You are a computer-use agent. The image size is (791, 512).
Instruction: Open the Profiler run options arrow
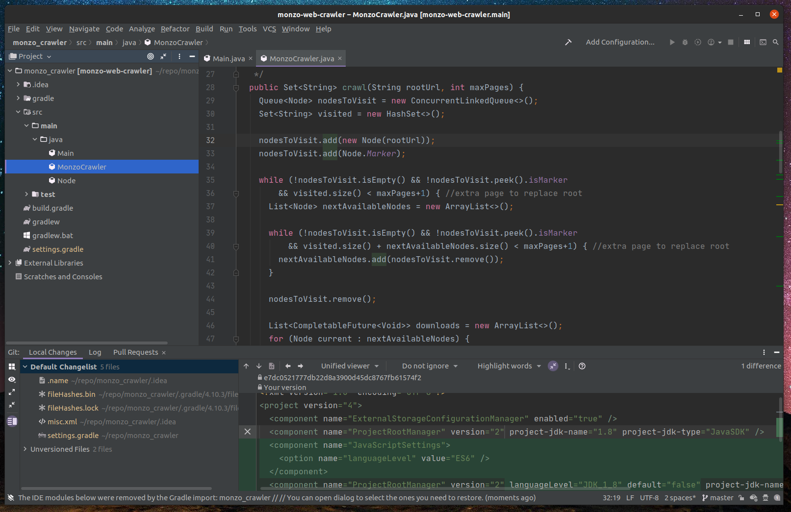(x=720, y=43)
